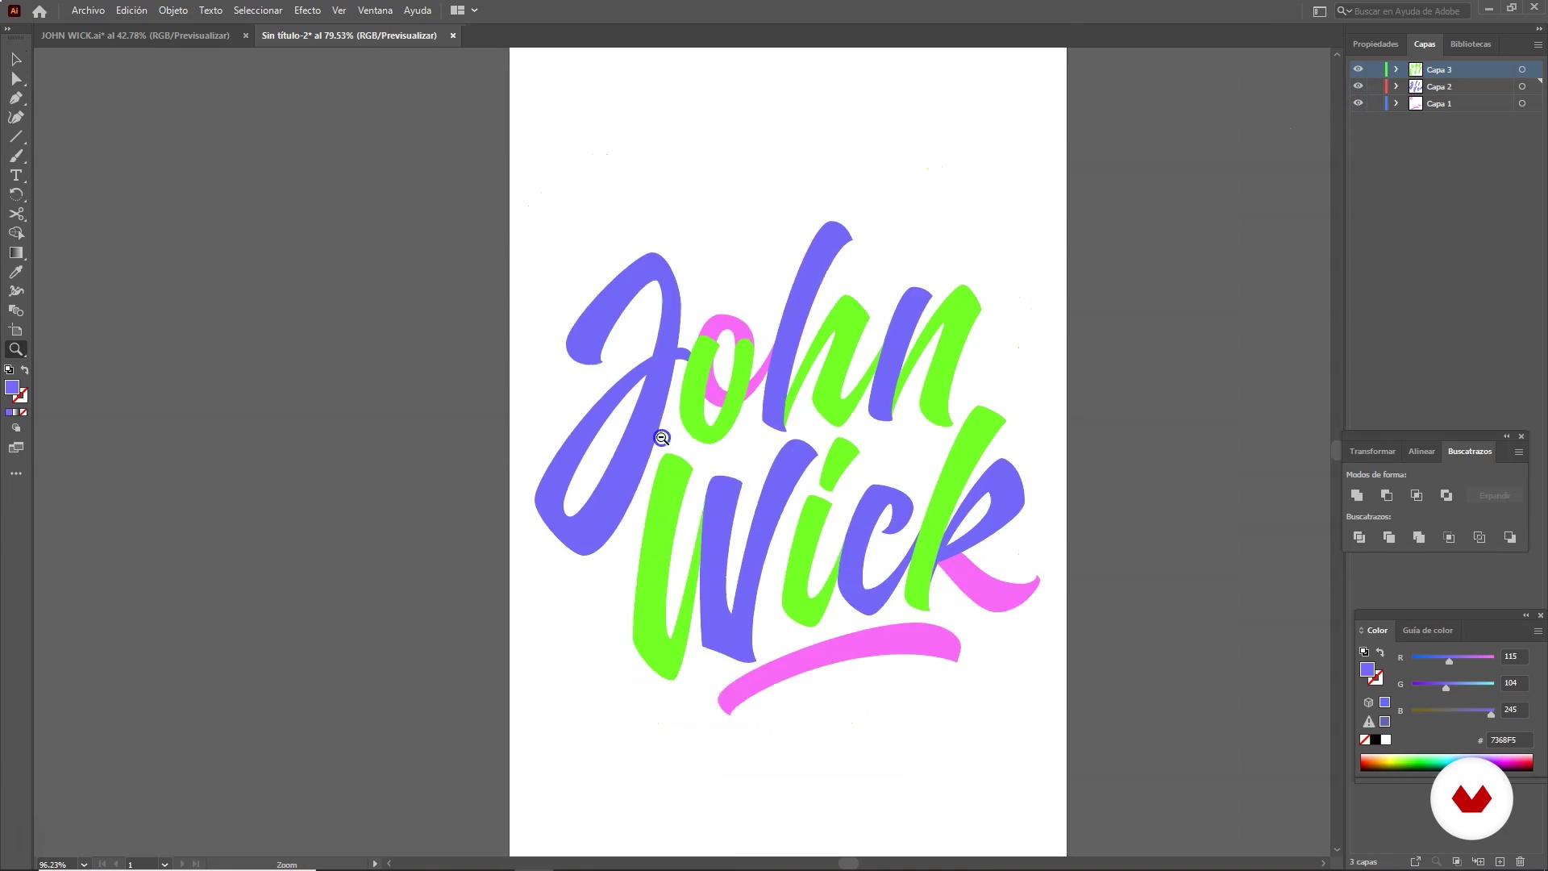Select the Scissors tool
Screen dimensions: 1548x871
(x=16, y=215)
